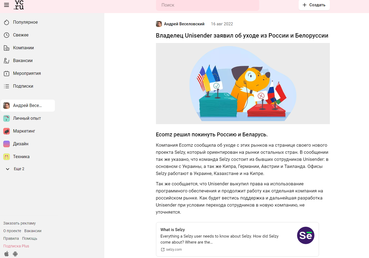Click the Дизайн topic icon
Image resolution: width=369 pixels, height=258 pixels.
click(7, 144)
